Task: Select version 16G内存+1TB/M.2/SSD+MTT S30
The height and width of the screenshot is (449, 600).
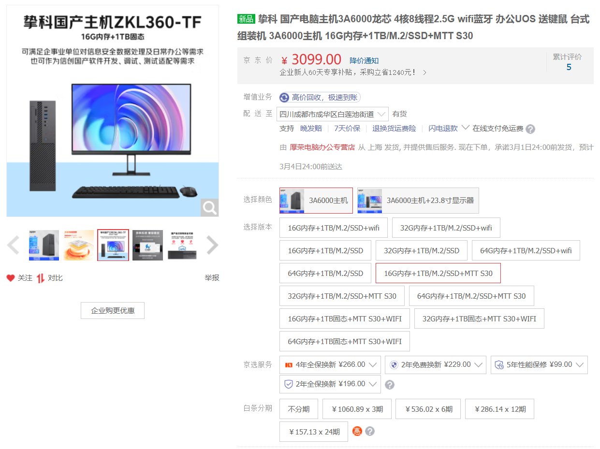Action: point(438,273)
